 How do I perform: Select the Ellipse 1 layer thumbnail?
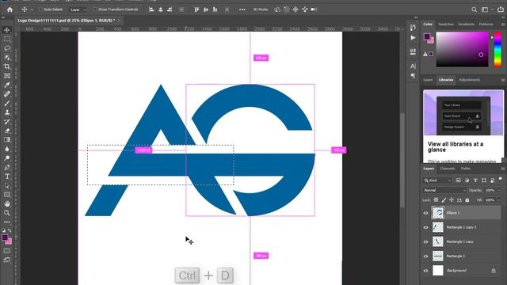pyautogui.click(x=438, y=213)
